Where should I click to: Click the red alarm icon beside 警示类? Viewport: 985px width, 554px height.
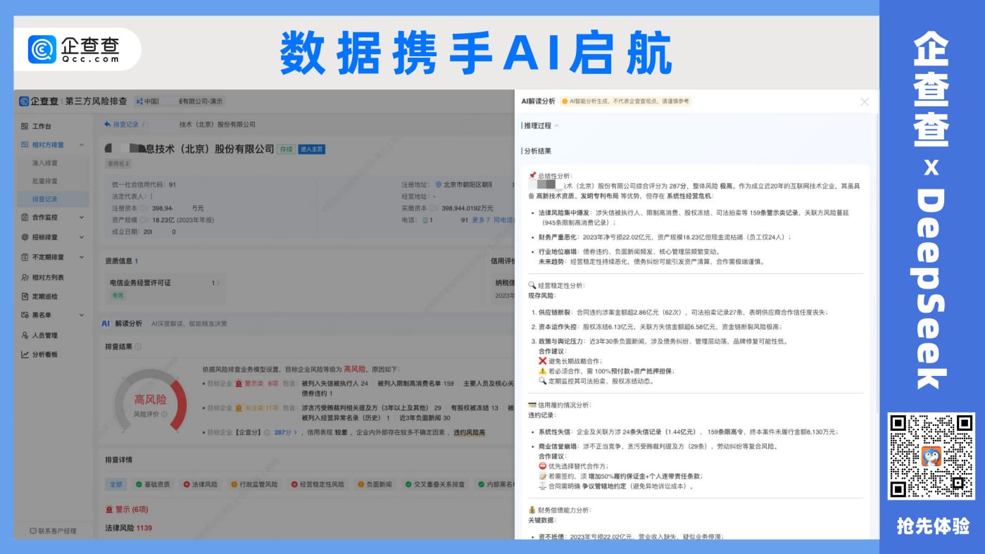tap(239, 384)
